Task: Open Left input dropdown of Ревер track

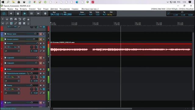Action: tap(12, 93)
